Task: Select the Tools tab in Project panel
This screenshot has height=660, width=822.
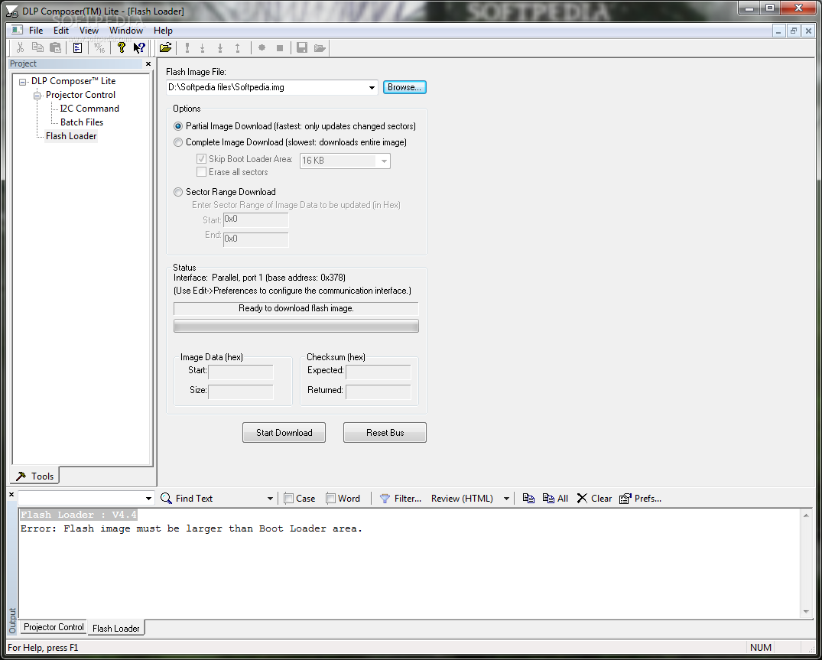Action: tap(34, 476)
